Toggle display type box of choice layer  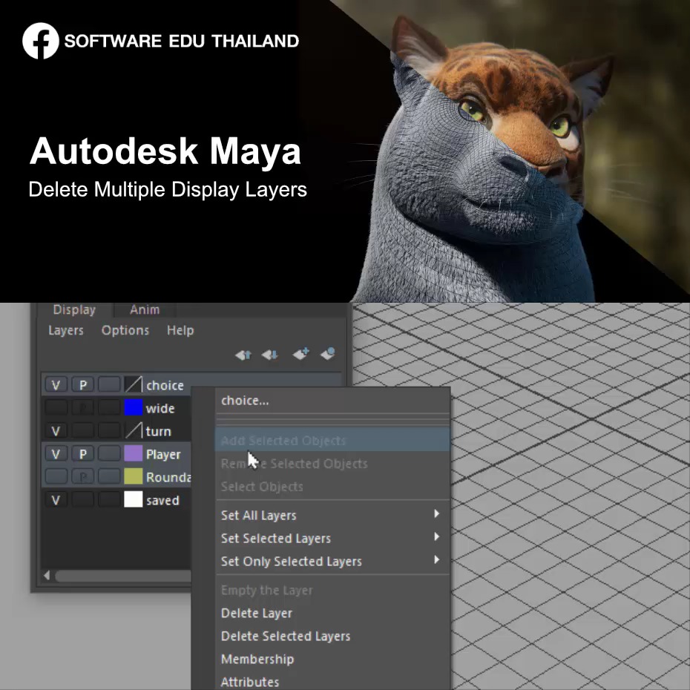(x=109, y=385)
